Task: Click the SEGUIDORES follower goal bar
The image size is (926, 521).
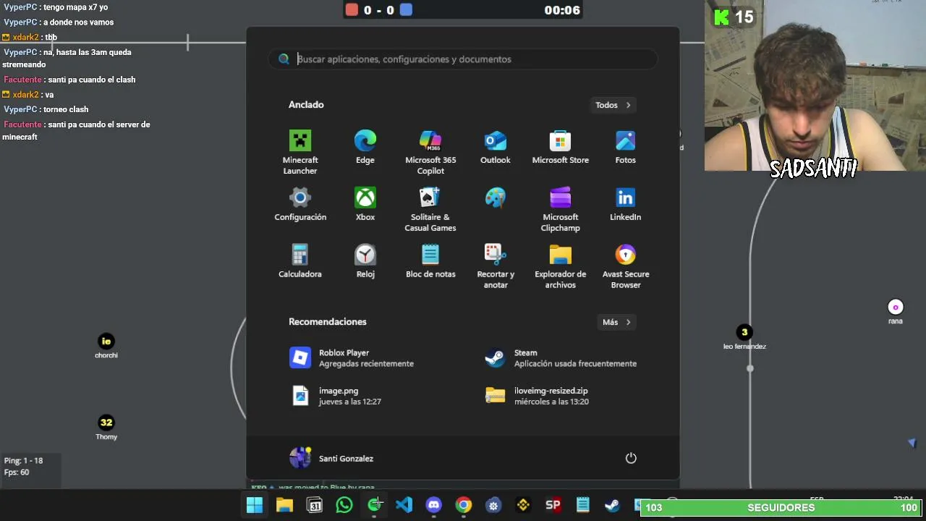Action: coord(781,508)
